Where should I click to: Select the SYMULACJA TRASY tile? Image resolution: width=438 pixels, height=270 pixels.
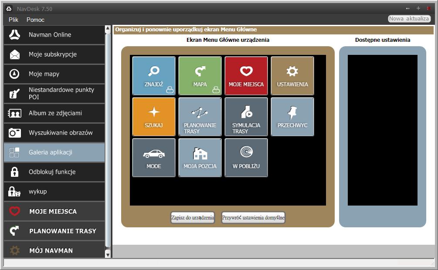point(246,117)
